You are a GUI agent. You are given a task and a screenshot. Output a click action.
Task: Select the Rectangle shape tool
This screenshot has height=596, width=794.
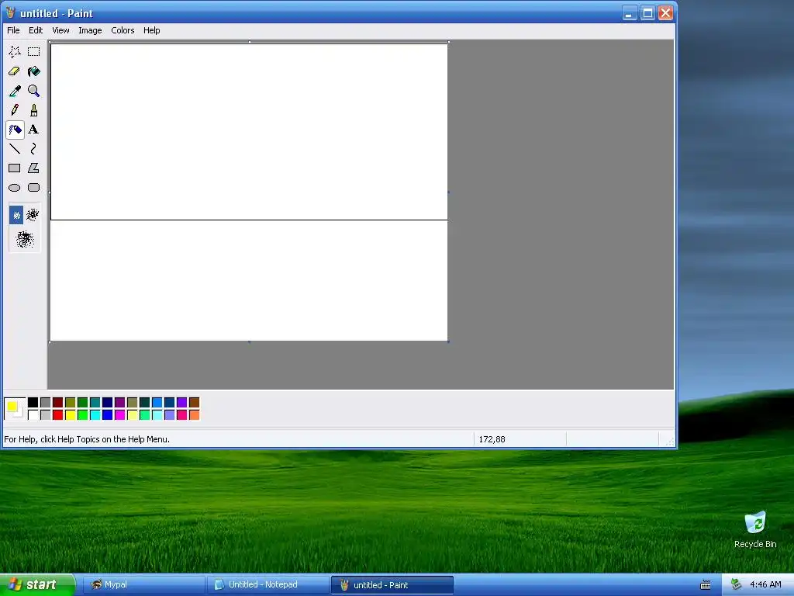pyautogui.click(x=15, y=168)
